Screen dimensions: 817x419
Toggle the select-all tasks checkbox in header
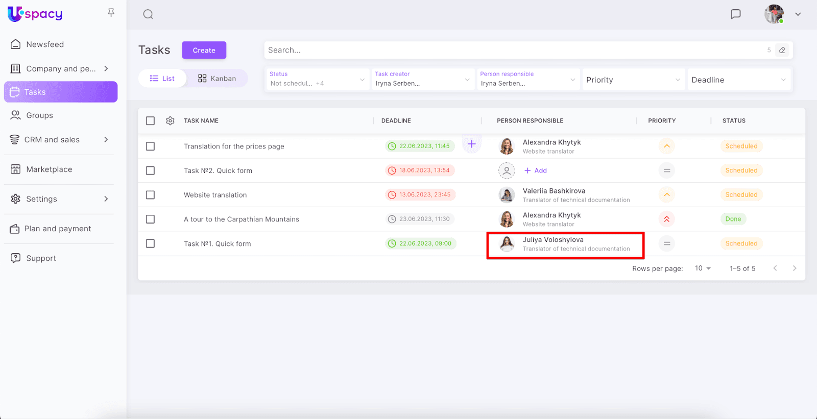(150, 121)
